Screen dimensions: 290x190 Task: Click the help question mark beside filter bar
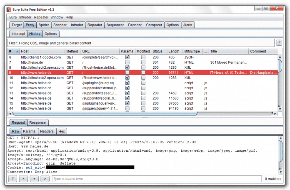(x=279, y=43)
